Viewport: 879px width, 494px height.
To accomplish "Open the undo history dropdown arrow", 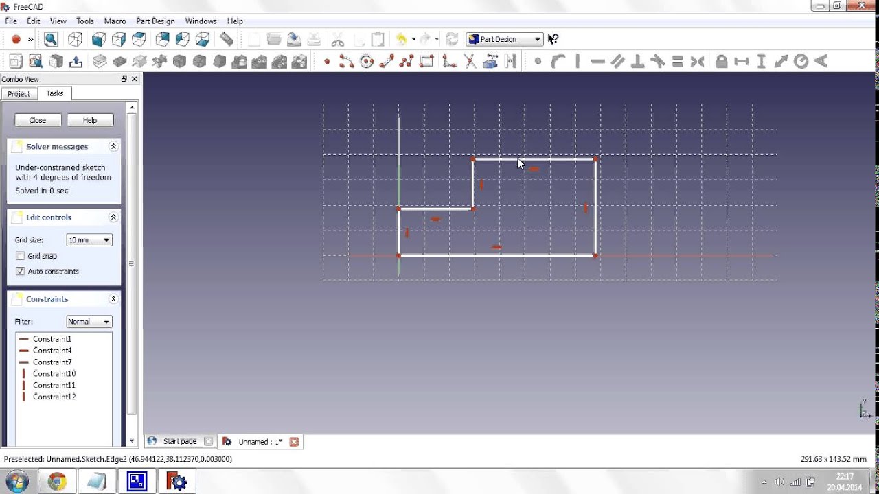I will pos(413,39).
